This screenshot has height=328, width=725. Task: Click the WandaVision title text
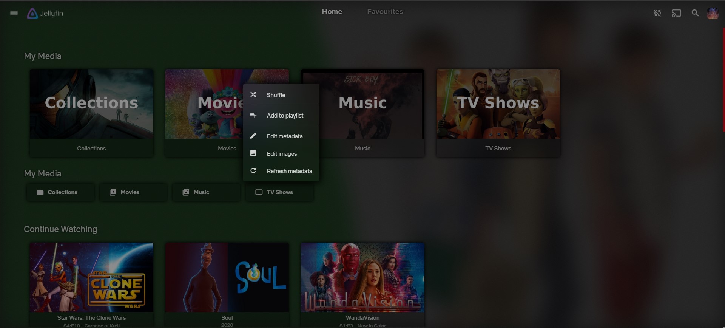pos(362,318)
